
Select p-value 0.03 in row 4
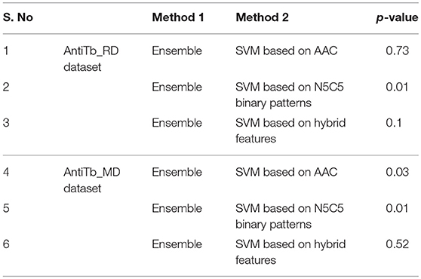coord(398,172)
